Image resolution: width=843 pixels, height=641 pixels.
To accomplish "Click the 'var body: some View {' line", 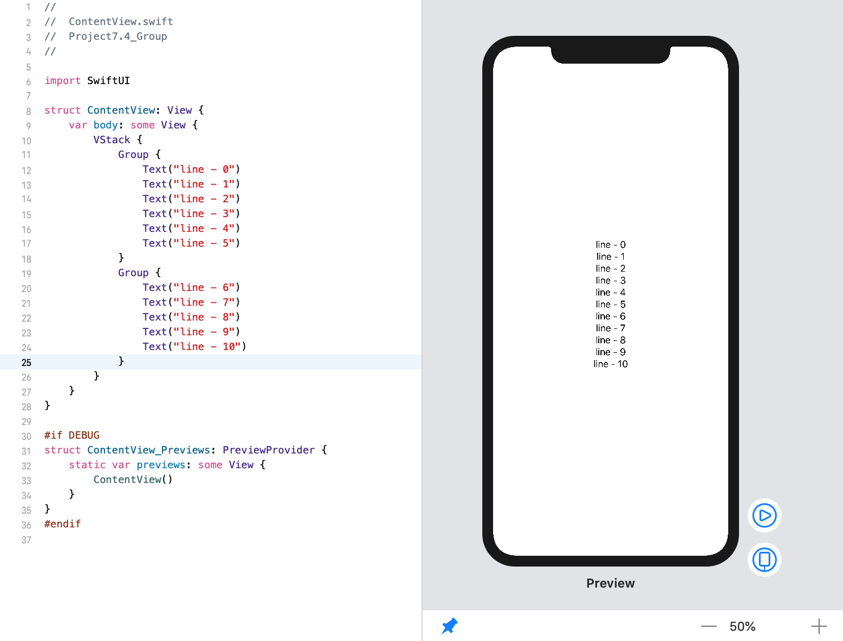I will click(x=133, y=125).
